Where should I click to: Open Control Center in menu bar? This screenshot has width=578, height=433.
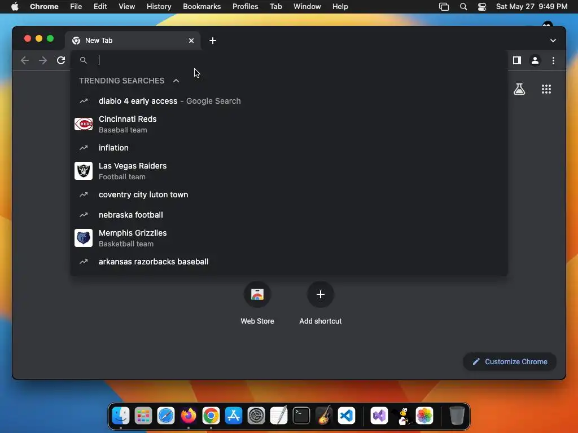(x=482, y=7)
